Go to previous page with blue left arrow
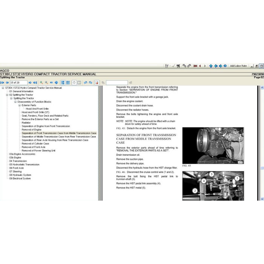The width and height of the screenshot is (264, 264). click(7, 83)
